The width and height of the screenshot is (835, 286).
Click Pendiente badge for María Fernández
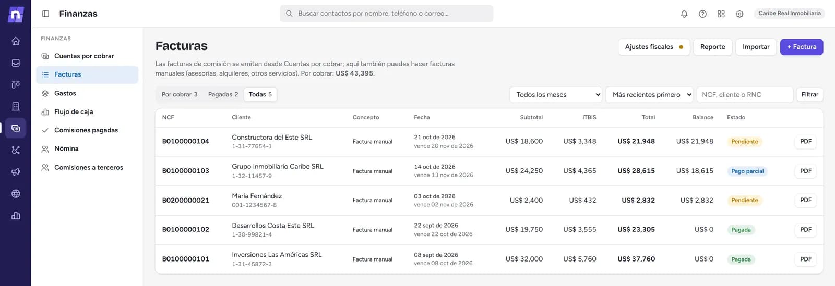pyautogui.click(x=744, y=200)
